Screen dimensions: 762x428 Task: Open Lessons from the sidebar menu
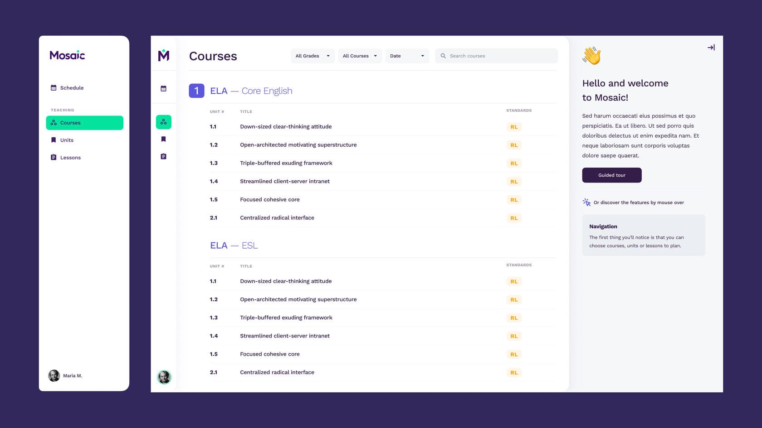(x=70, y=158)
